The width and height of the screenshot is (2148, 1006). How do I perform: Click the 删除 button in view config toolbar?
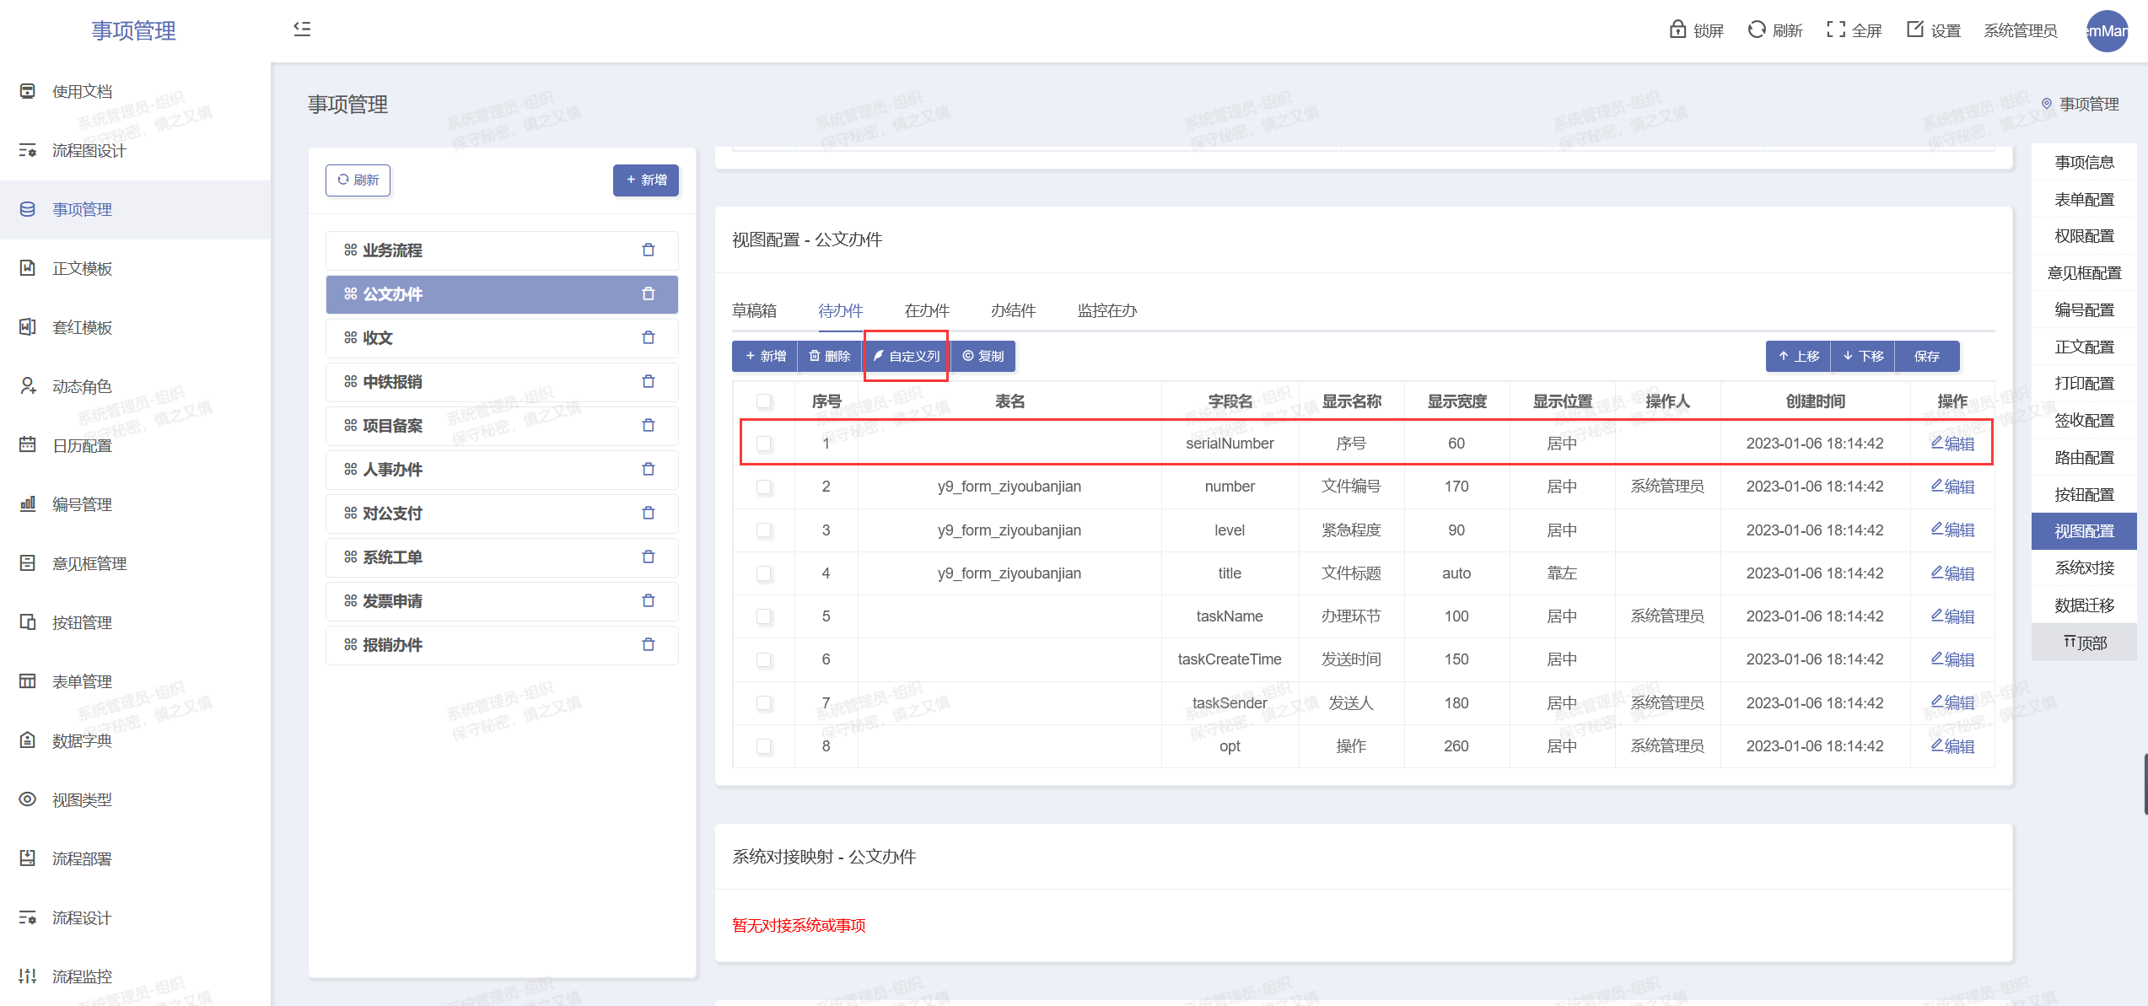829,356
